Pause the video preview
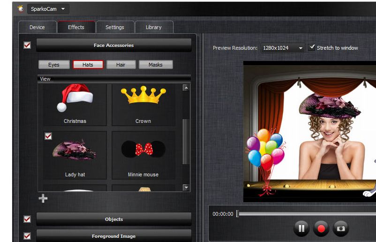This screenshot has width=376, height=242. (301, 228)
